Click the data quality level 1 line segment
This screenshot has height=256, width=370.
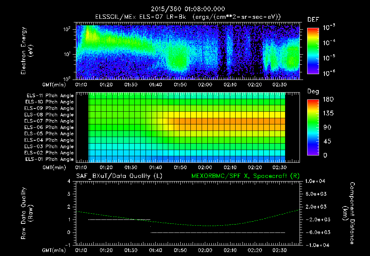119,219
